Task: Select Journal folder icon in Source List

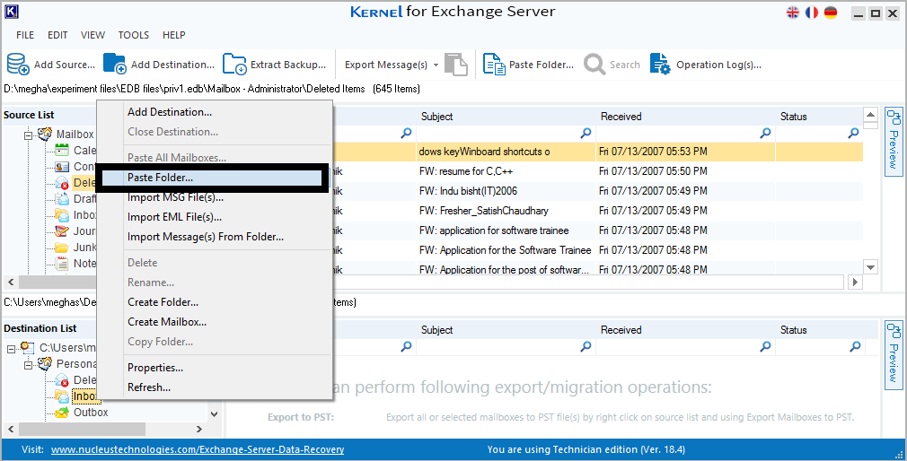Action: [x=62, y=231]
